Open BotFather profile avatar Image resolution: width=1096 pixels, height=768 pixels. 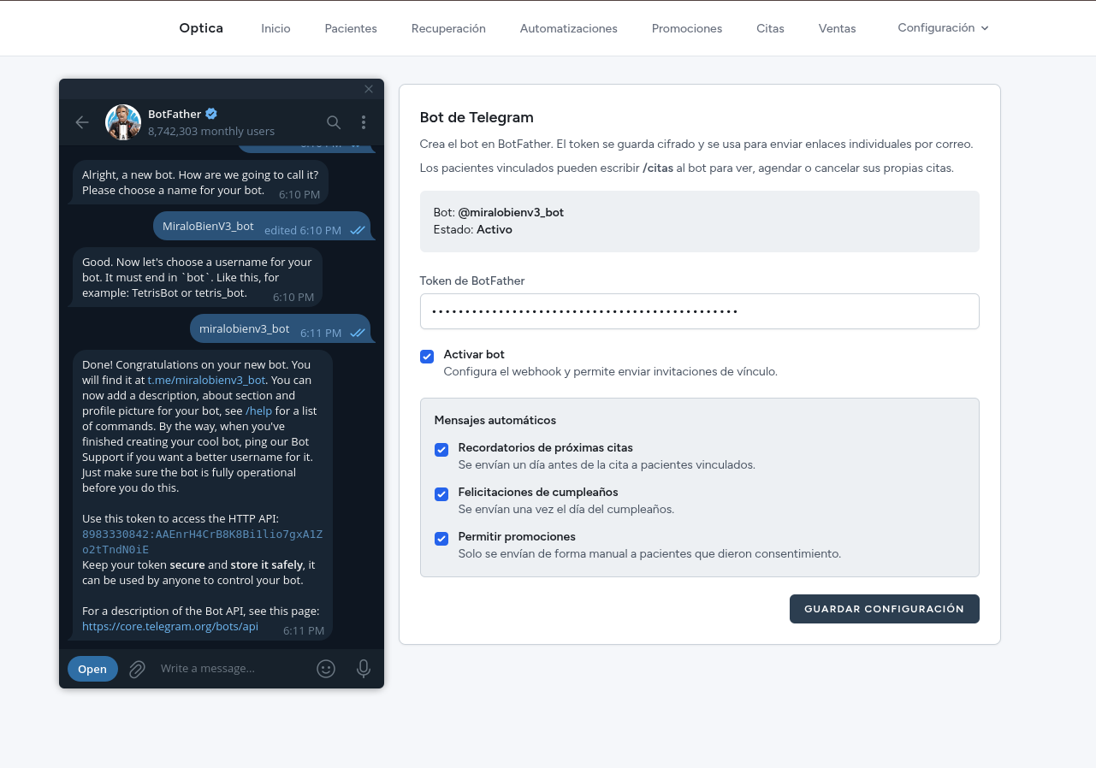pyautogui.click(x=123, y=122)
